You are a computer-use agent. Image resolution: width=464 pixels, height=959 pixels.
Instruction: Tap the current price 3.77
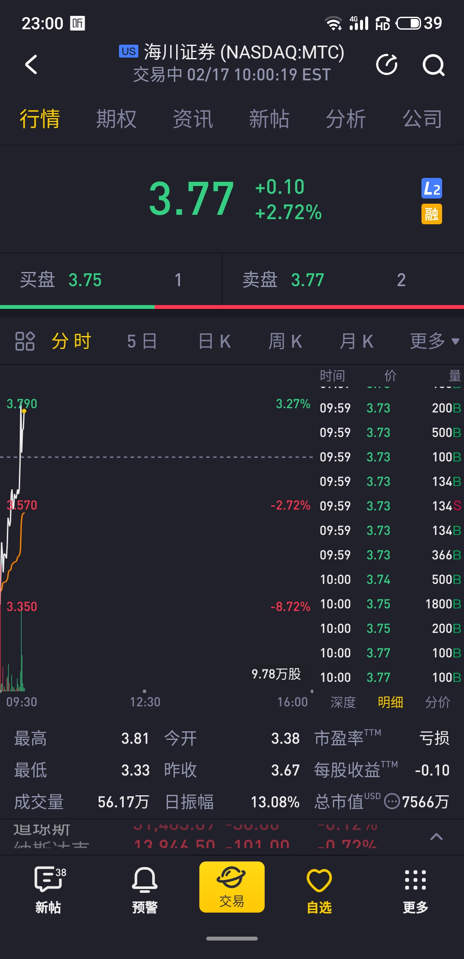[191, 199]
